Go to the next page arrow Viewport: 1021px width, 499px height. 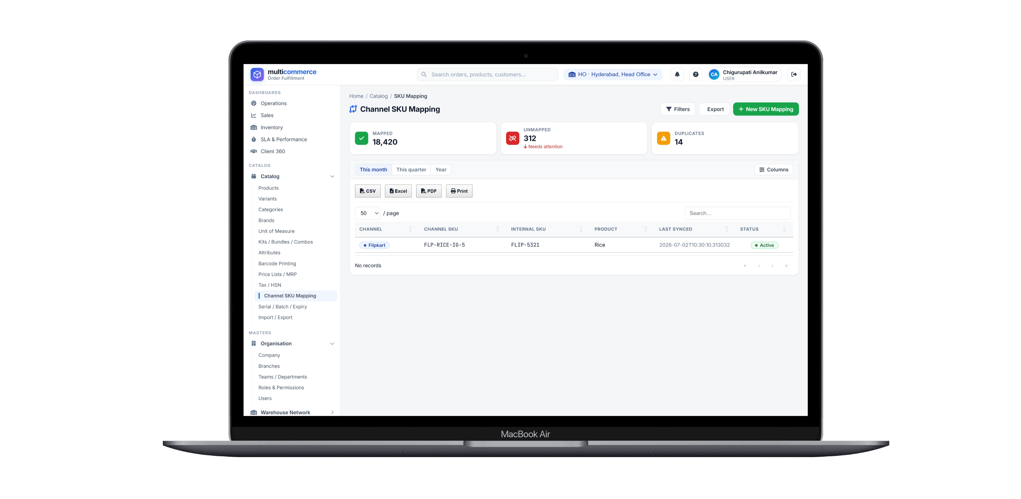tap(772, 265)
